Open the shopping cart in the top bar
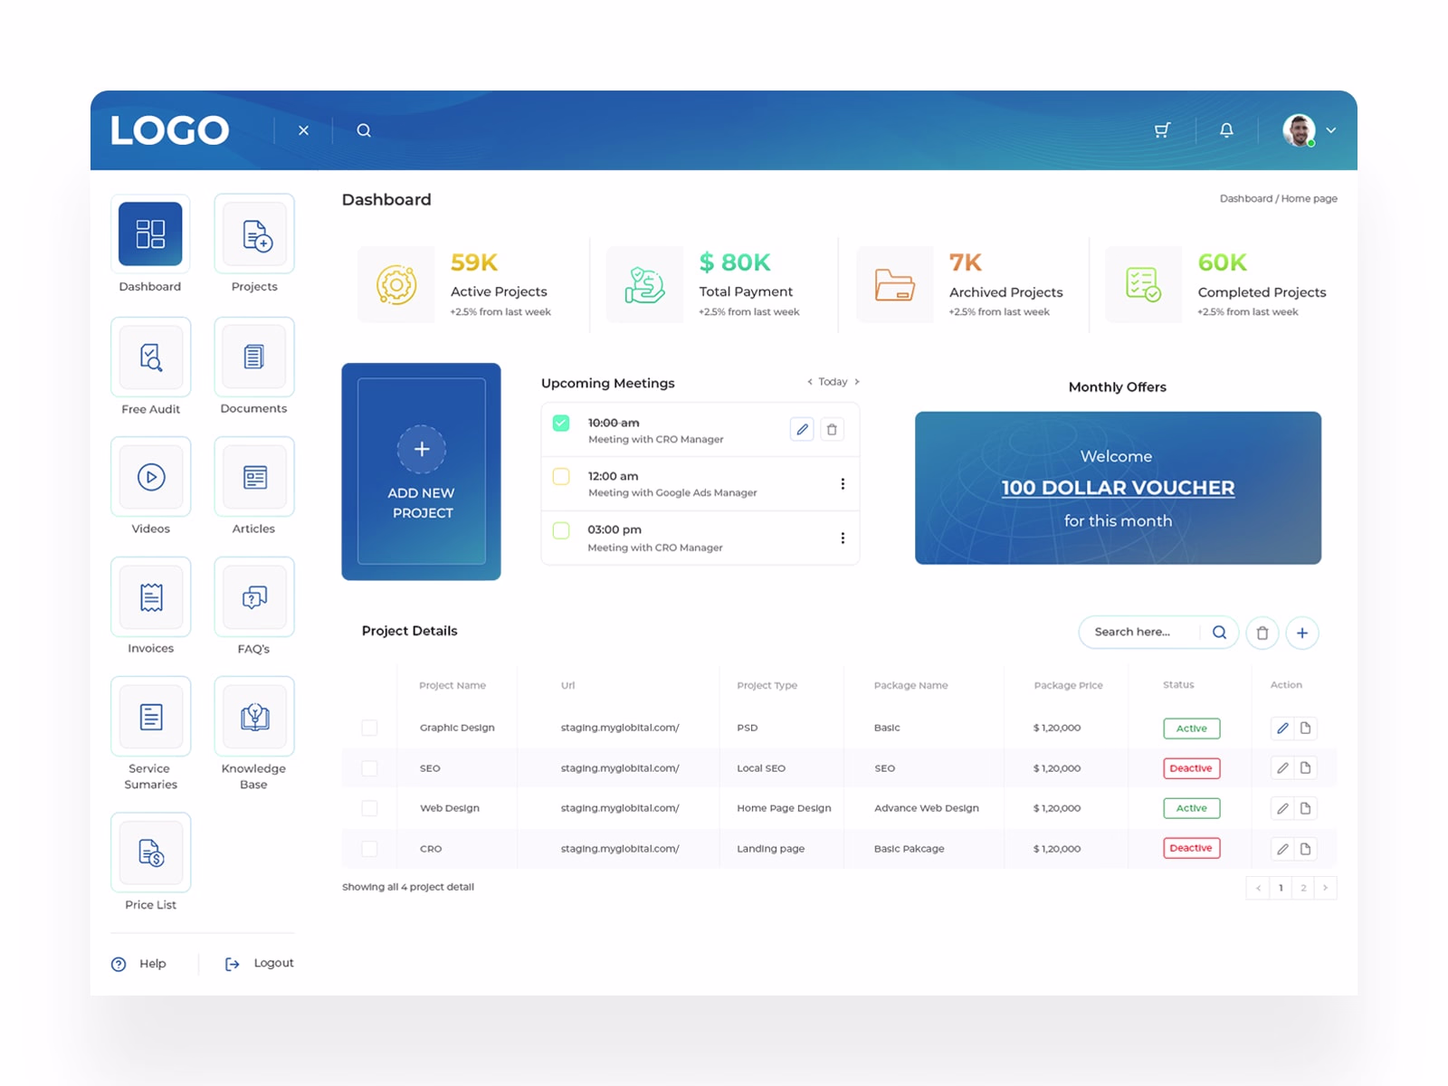The width and height of the screenshot is (1448, 1086). [x=1162, y=129]
